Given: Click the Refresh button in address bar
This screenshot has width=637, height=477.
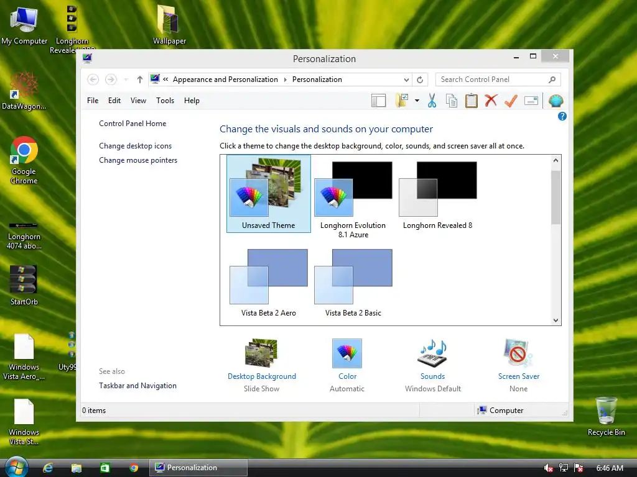Looking at the screenshot, I should 420,79.
